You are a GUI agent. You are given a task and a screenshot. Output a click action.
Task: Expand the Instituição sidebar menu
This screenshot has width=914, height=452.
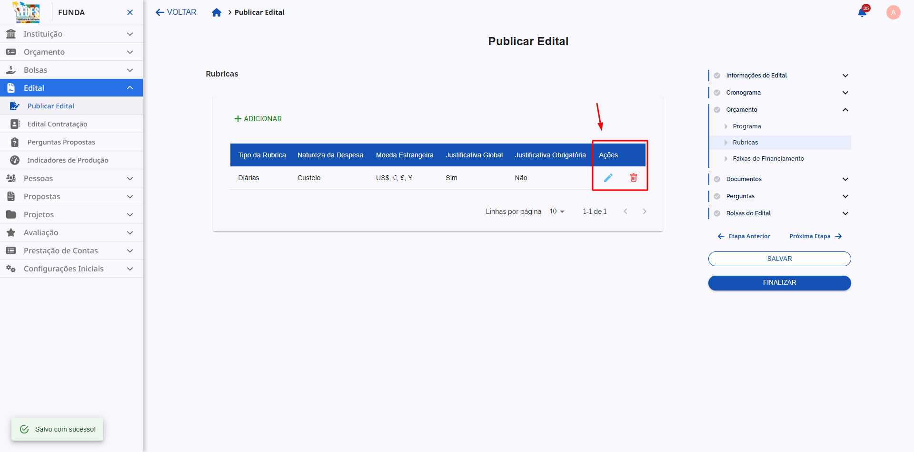(71, 34)
